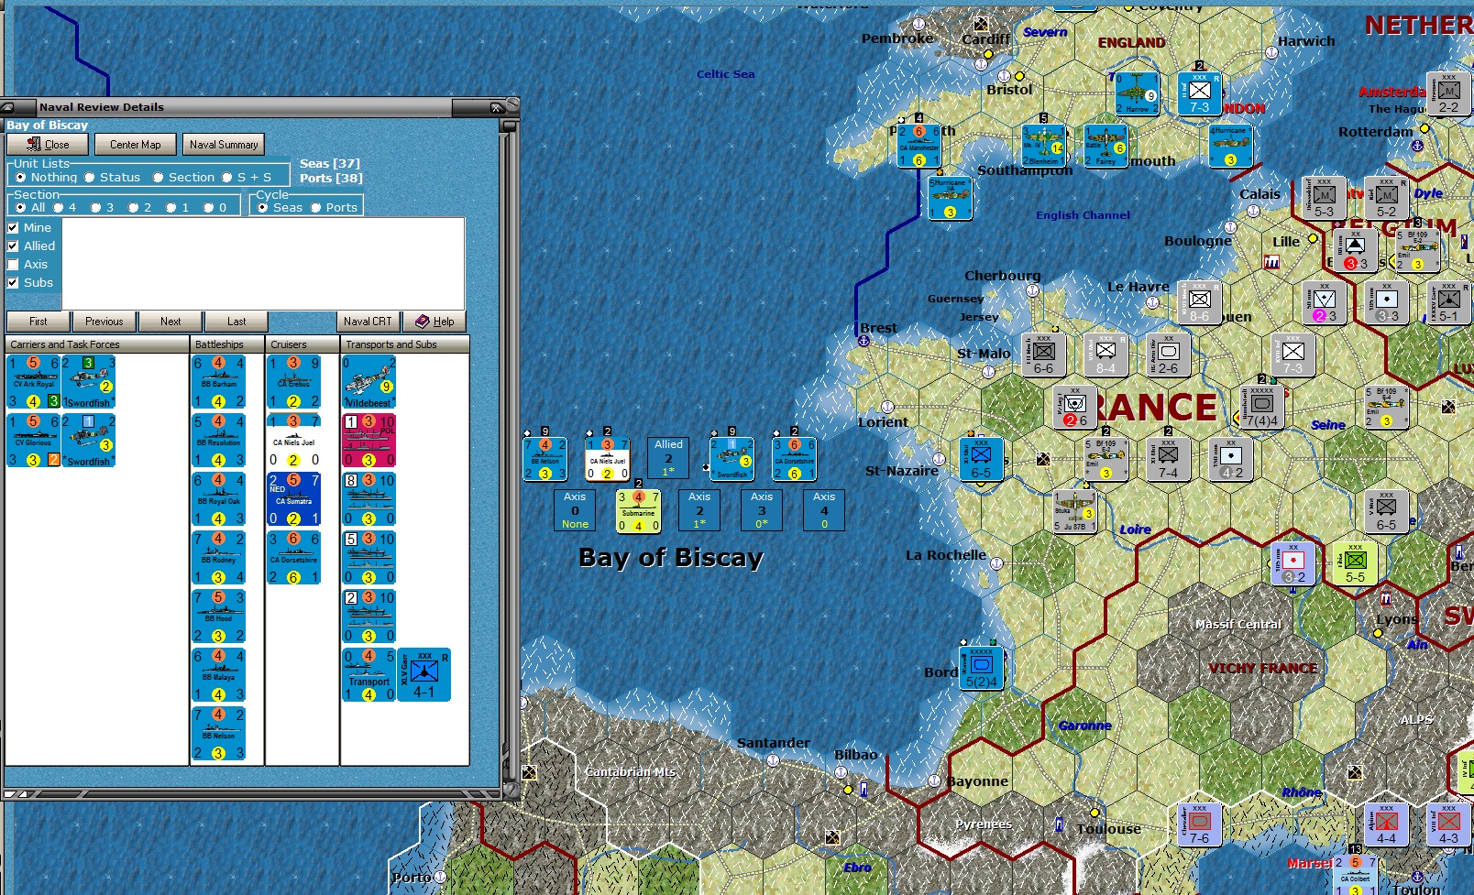
Task: Select the convoy counter marked 2
Action: [369, 617]
